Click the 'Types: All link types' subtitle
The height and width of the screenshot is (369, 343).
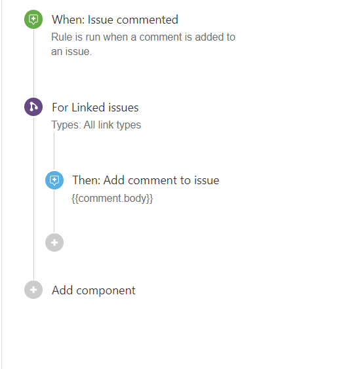pos(96,125)
